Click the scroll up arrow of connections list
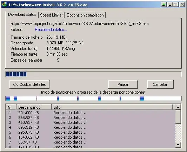 coord(178,107)
